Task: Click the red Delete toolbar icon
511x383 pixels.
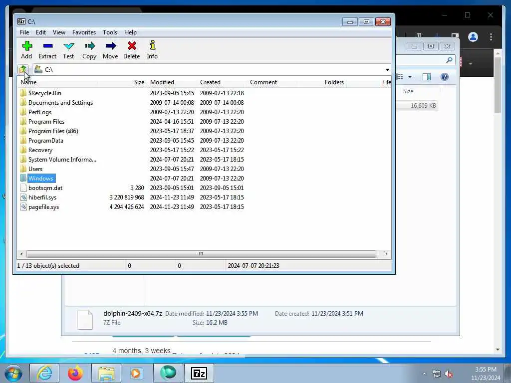Action: click(x=132, y=50)
